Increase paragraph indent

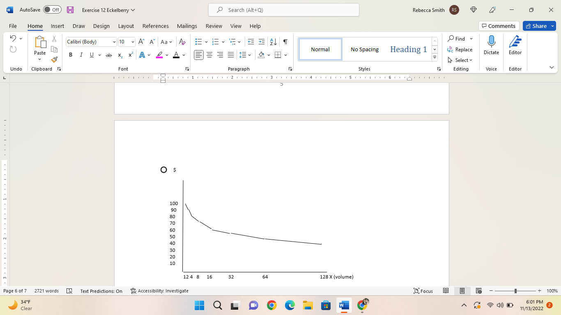[x=262, y=42]
